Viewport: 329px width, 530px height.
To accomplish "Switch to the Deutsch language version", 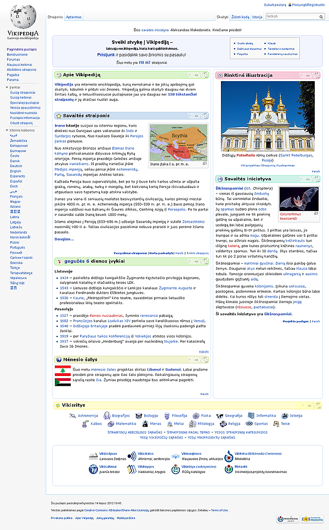I will pyautogui.click(x=16, y=166).
